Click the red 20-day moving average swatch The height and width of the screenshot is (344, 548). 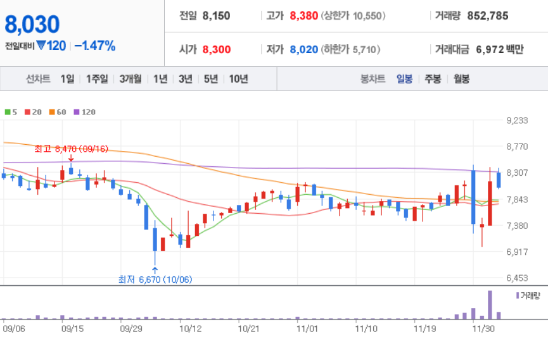[x=27, y=112]
